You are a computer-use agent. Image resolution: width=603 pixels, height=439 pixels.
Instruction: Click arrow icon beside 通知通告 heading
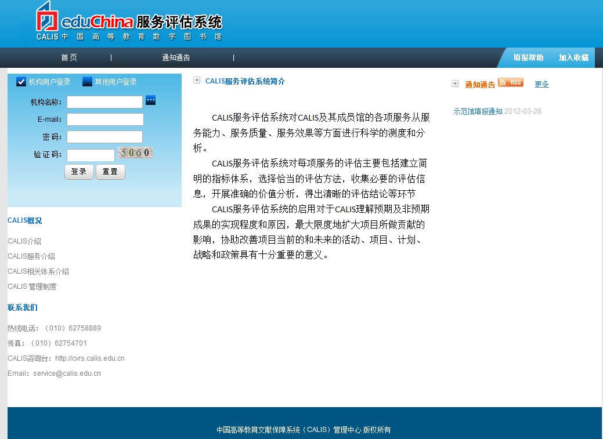click(x=455, y=84)
